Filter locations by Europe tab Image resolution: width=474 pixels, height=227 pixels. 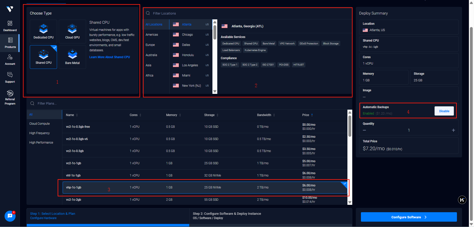150,45
